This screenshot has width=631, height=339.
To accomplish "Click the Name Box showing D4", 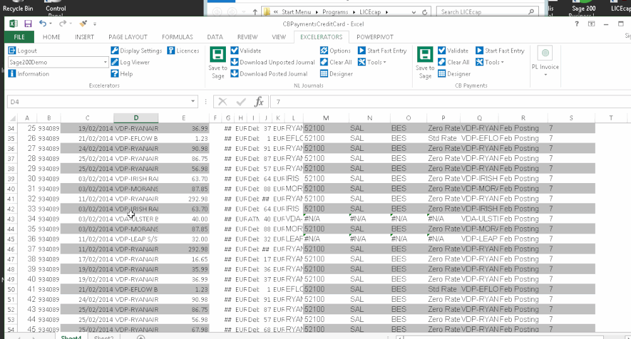I will pyautogui.click(x=98, y=102).
